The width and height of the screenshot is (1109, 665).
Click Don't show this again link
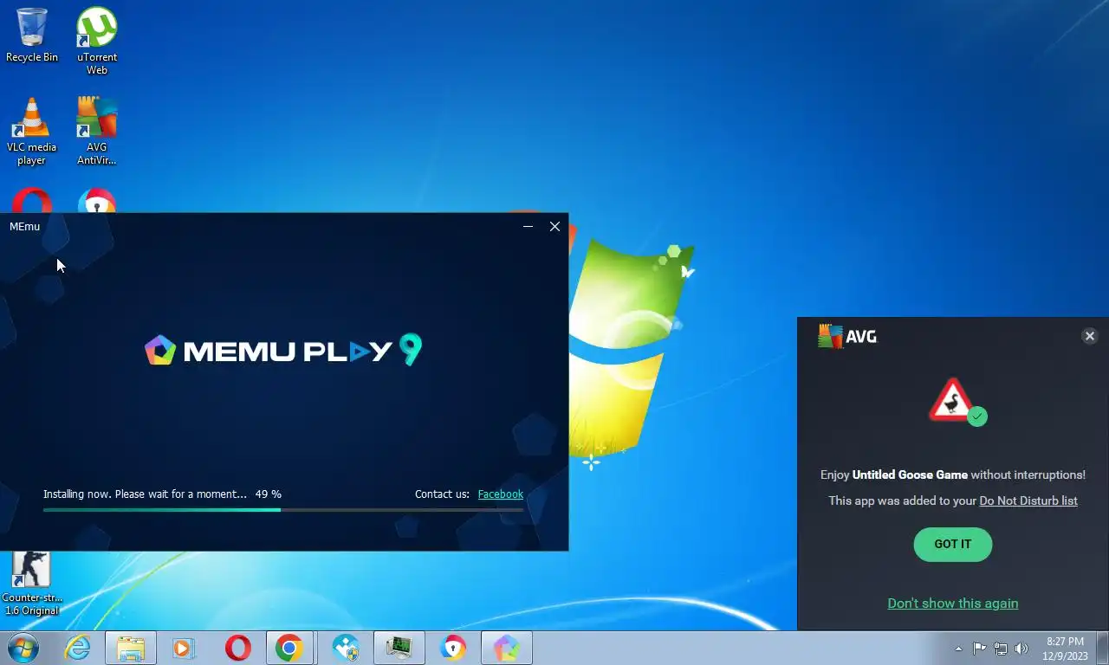(952, 603)
